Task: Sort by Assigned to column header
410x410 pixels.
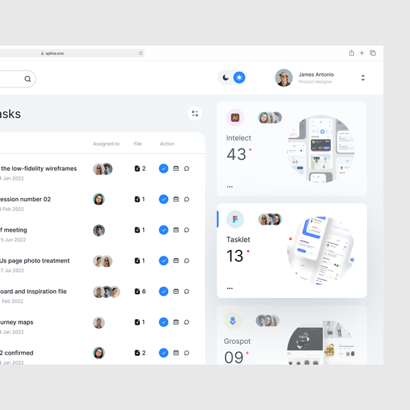Action: [106, 143]
